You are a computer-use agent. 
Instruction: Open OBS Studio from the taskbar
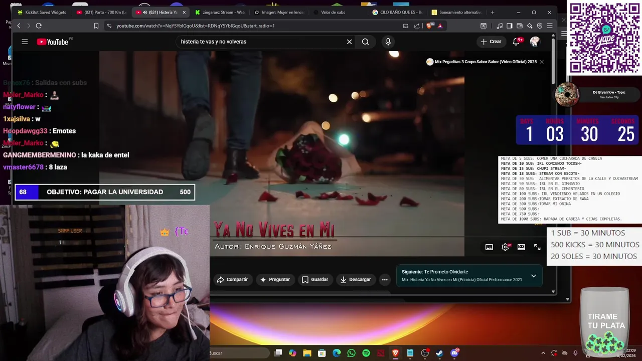point(425,353)
